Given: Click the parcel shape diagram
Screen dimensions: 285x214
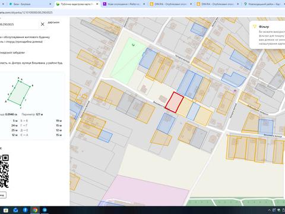Looking at the screenshot, I should click(x=19, y=93).
